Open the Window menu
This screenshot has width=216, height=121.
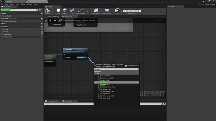point(29,4)
